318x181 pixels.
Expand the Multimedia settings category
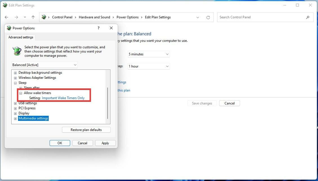15,118
